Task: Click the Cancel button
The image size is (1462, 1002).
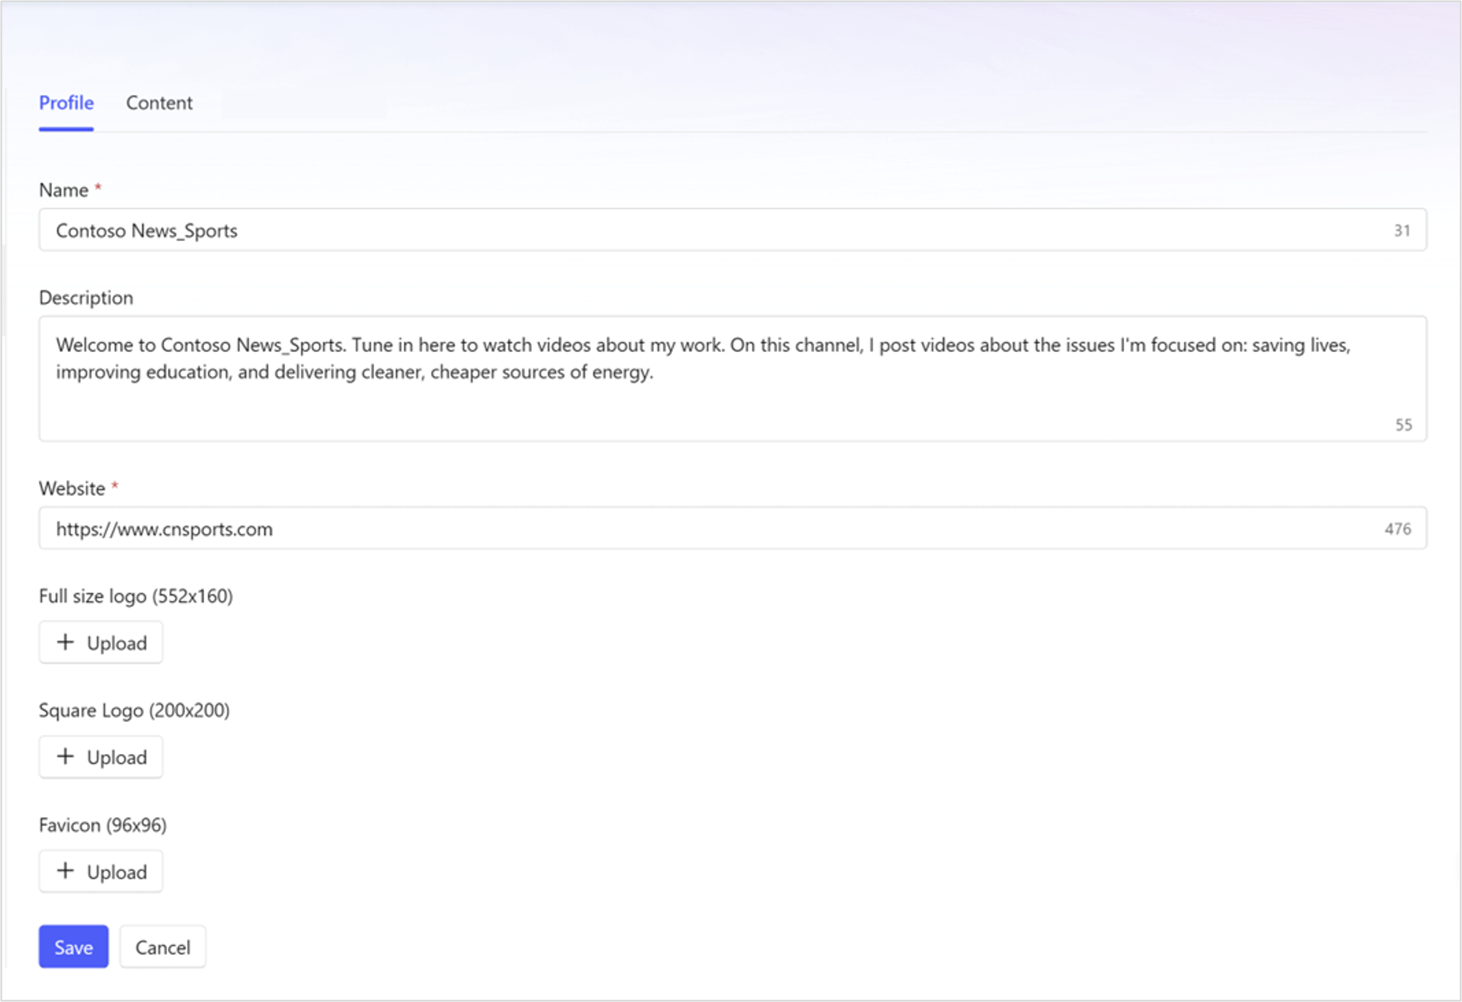Action: pos(162,947)
